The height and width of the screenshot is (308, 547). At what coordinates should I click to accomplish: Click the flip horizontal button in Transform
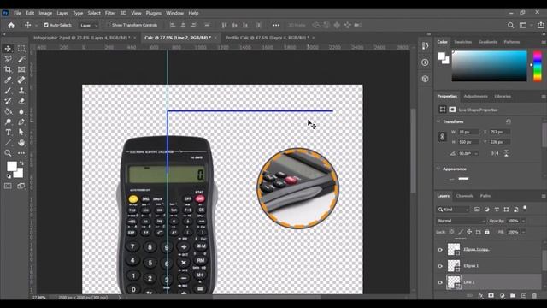click(495, 153)
